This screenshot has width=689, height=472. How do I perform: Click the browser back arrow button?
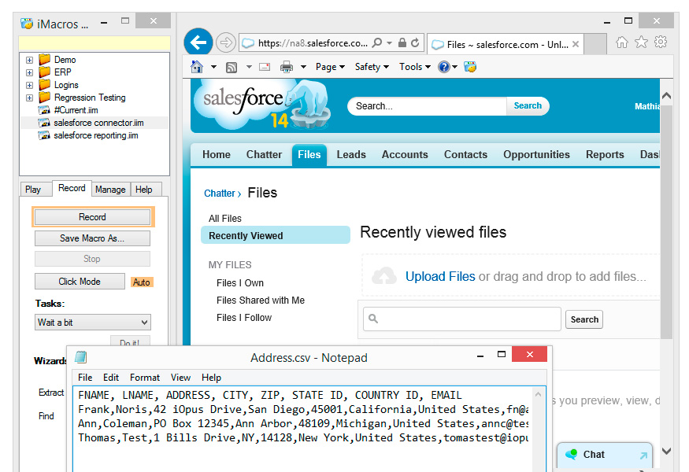198,42
